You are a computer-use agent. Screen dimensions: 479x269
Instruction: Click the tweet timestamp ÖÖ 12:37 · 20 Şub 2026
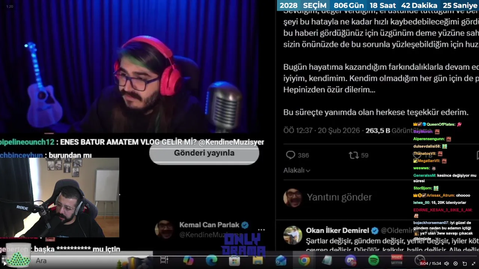(321, 131)
